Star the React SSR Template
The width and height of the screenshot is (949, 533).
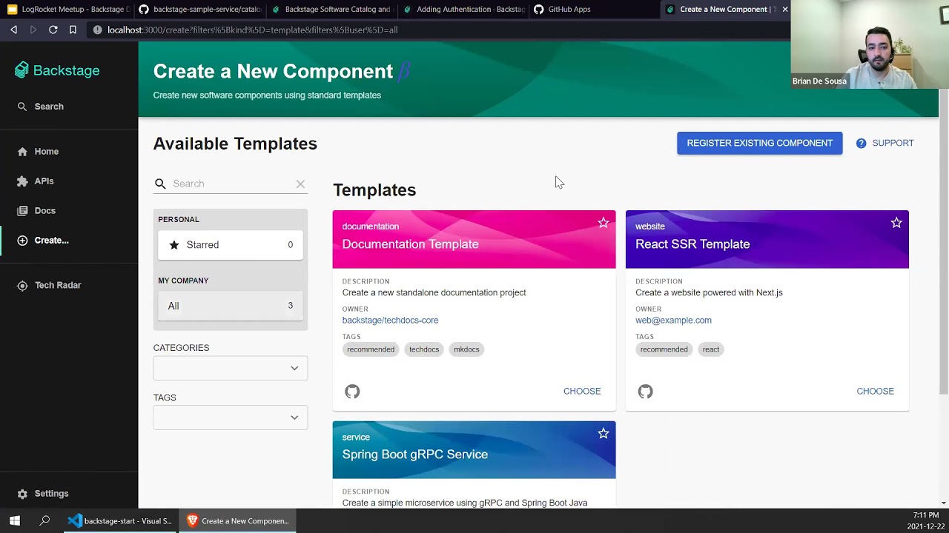pos(896,223)
